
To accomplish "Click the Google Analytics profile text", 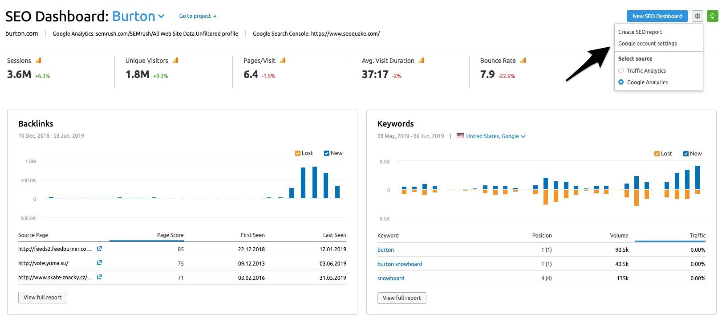I will (x=145, y=33).
